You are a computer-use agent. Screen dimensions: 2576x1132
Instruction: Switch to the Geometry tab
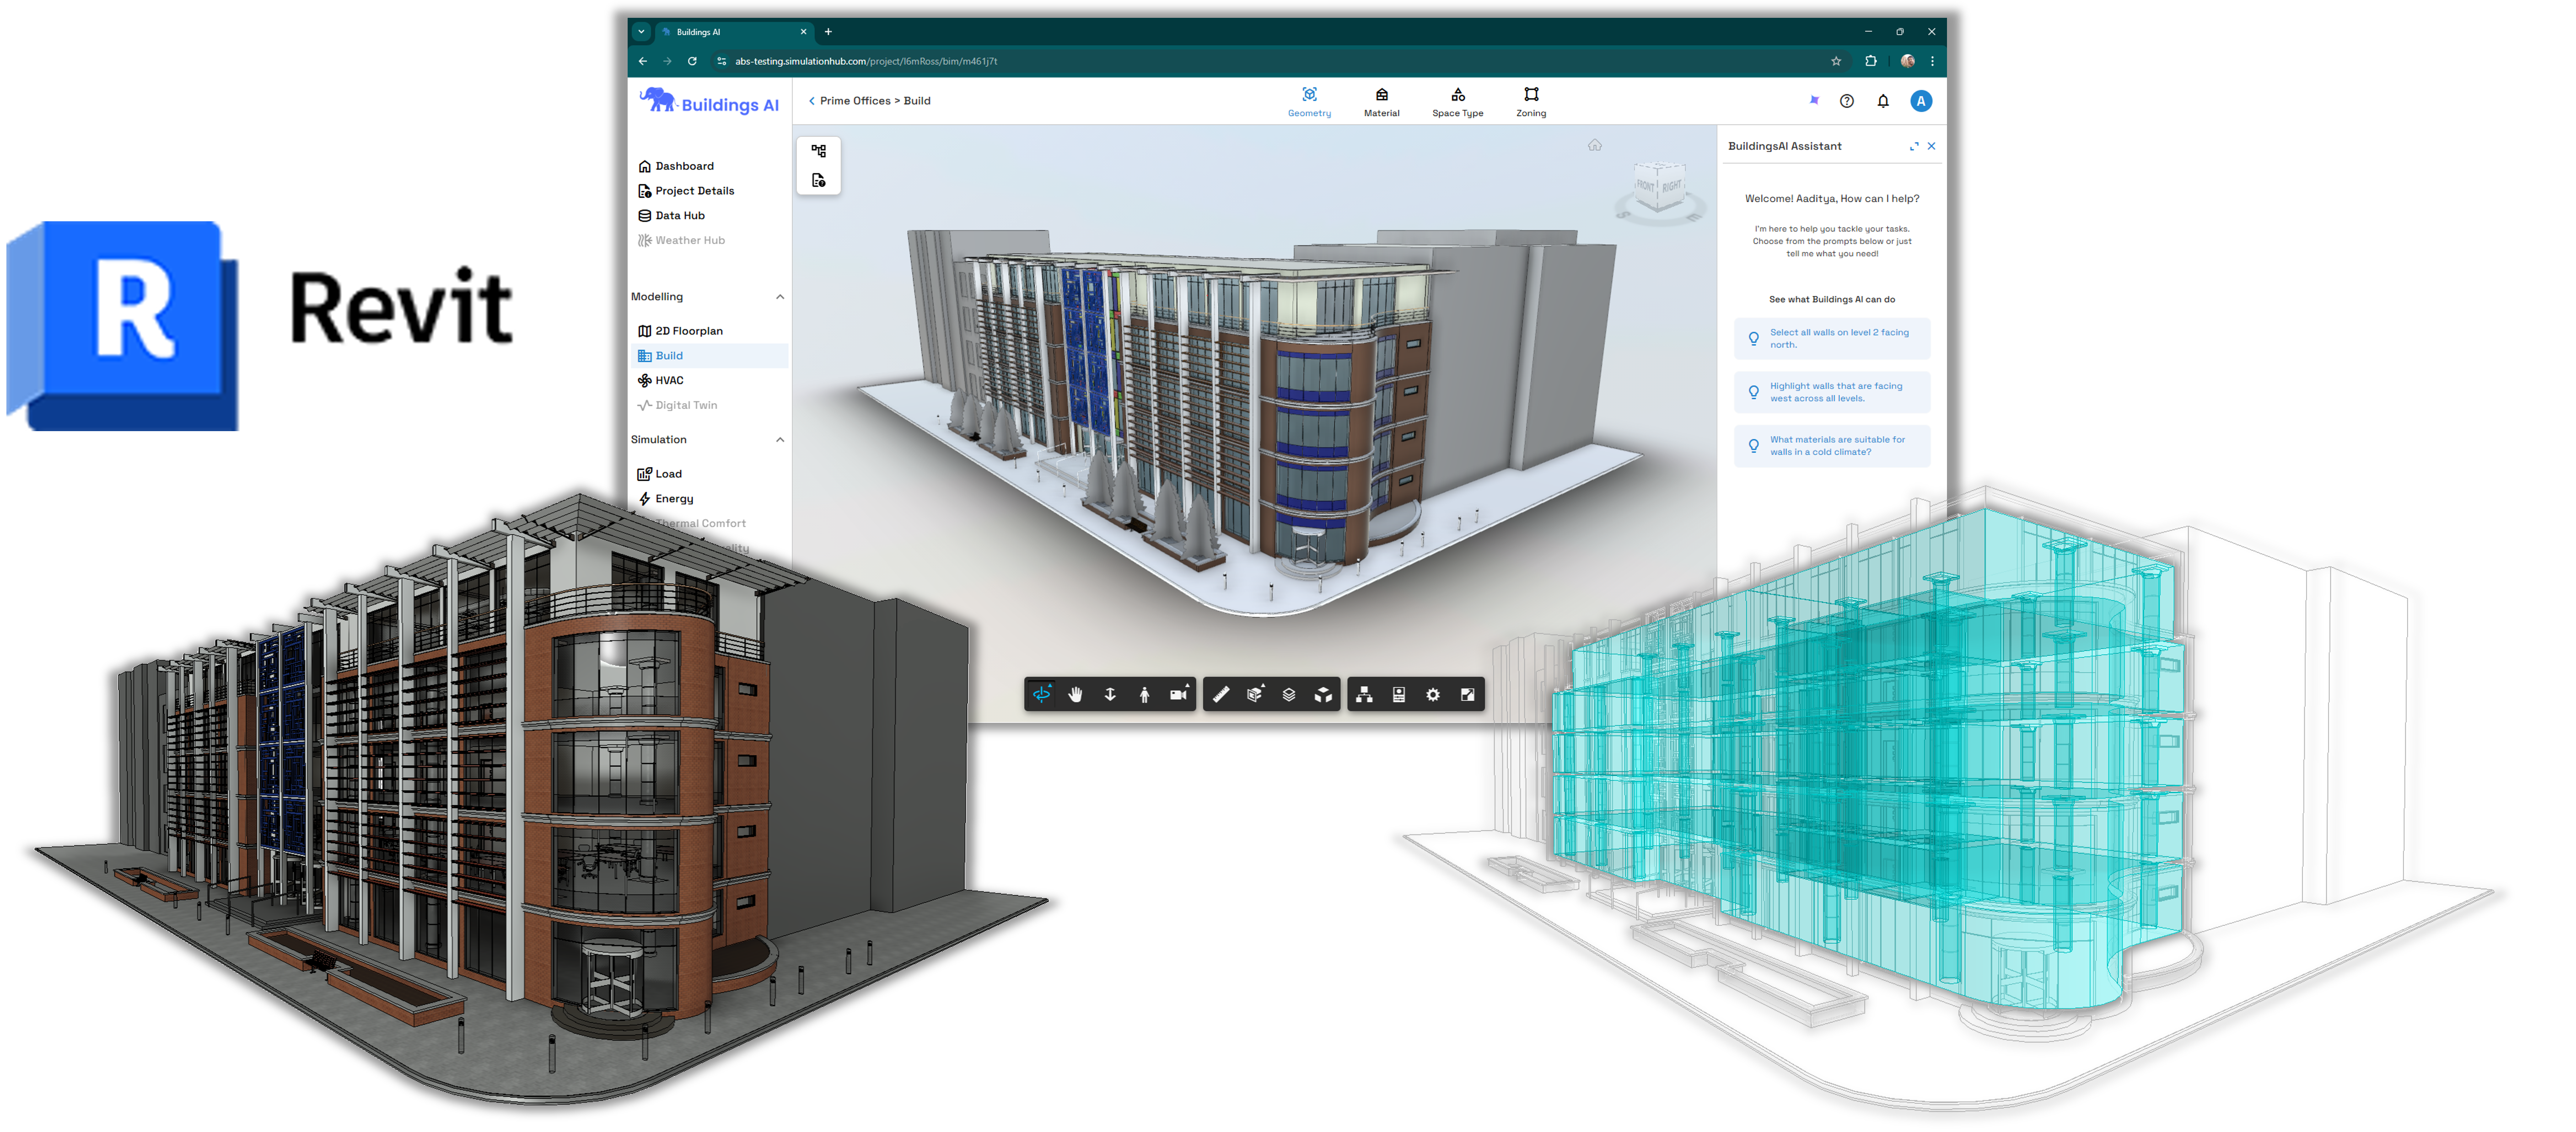tap(1309, 102)
